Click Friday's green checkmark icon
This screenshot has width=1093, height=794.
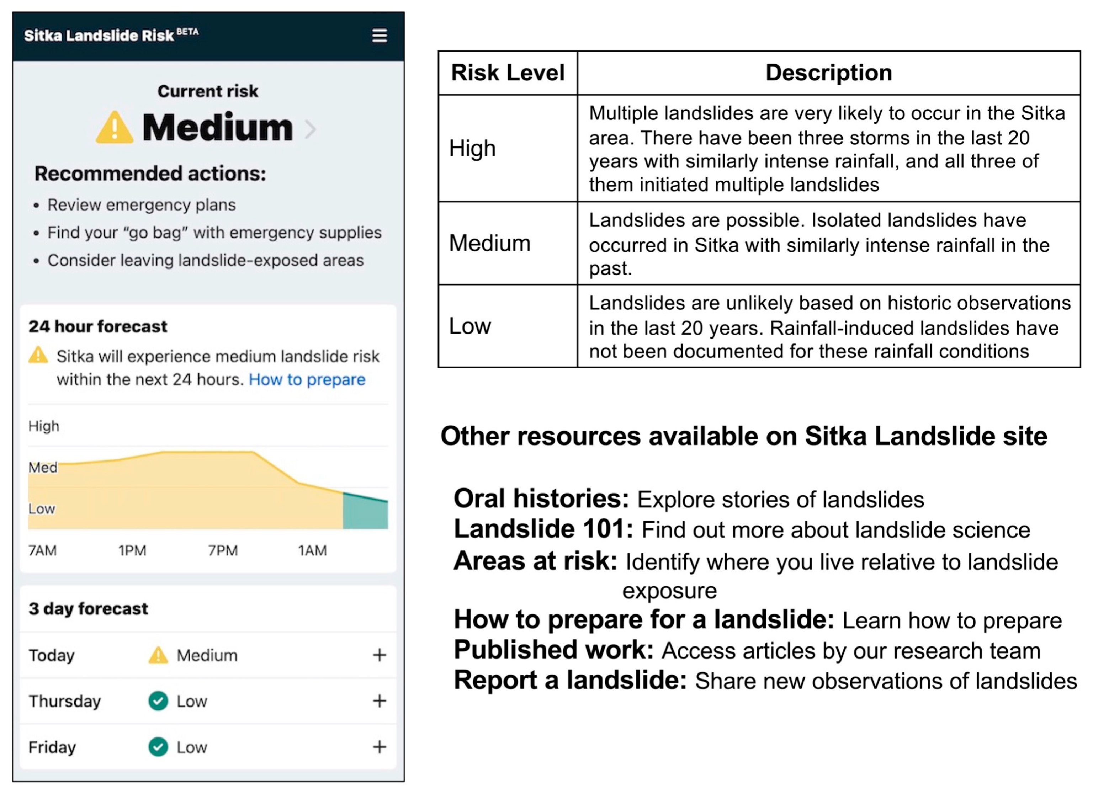(158, 747)
